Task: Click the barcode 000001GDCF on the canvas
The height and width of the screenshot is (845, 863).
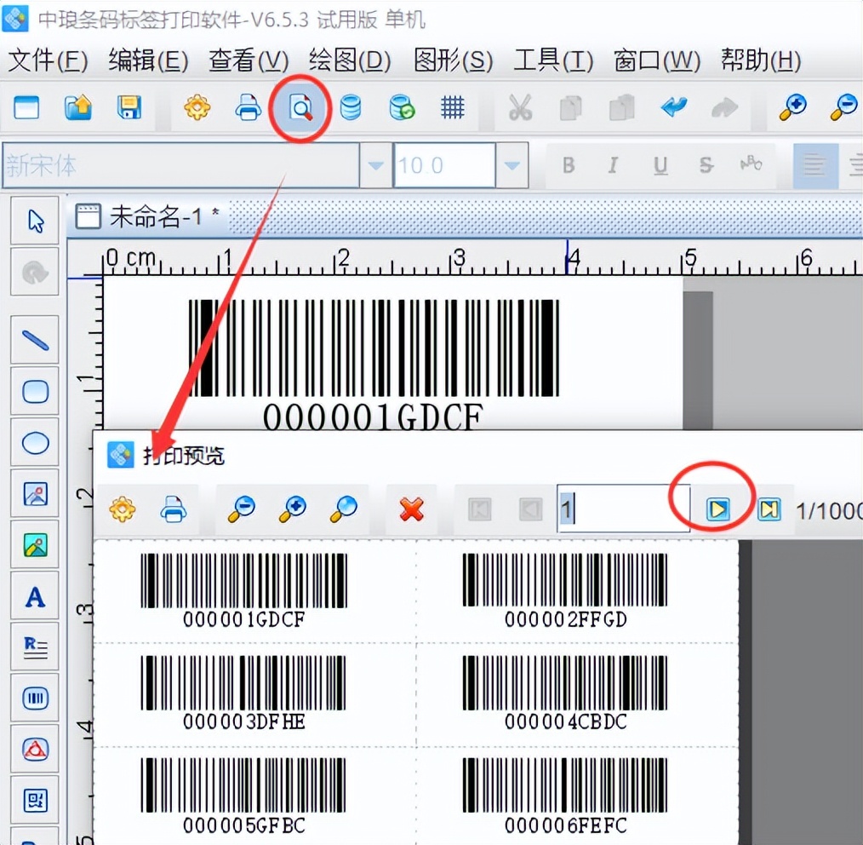Action: click(x=374, y=364)
